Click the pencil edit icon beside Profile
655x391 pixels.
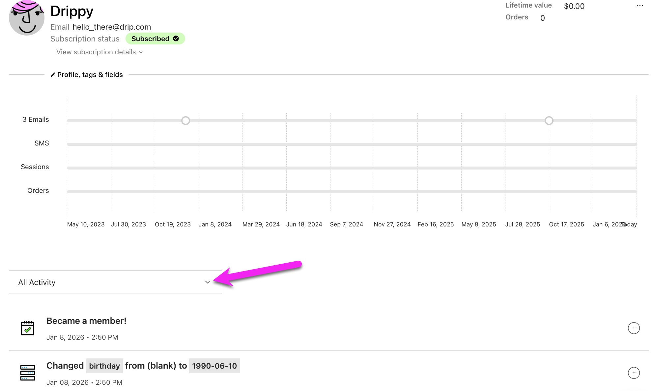53,75
